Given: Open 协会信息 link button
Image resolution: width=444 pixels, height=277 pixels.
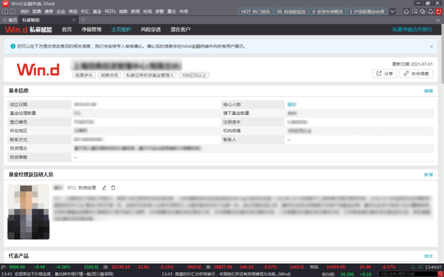Looking at the screenshot, I should point(416,74).
